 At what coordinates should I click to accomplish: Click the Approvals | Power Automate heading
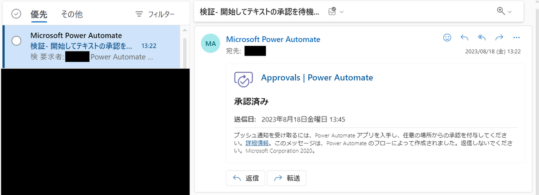pos(317,78)
